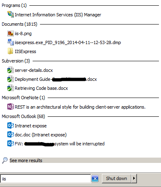The image size is (161, 187).
Task: Clear the search box with X button
Action: tap(95, 178)
